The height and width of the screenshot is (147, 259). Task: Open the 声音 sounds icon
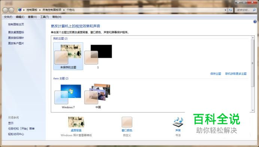pyautogui.click(x=178, y=122)
